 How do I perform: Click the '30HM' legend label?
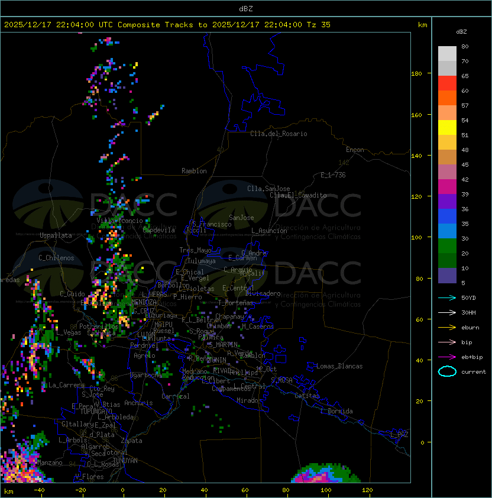tap(468, 312)
